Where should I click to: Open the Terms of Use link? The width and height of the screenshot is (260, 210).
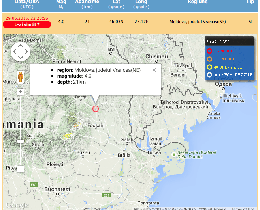(x=242, y=208)
